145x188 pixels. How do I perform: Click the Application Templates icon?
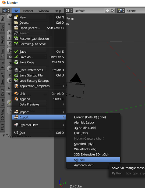16,86
